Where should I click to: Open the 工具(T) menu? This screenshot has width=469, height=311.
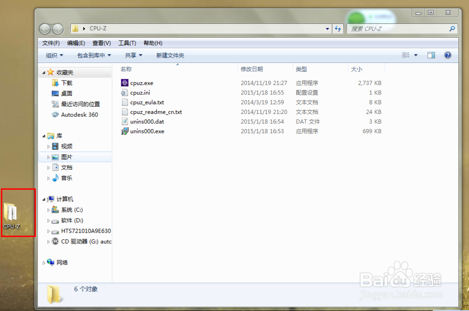tap(127, 43)
